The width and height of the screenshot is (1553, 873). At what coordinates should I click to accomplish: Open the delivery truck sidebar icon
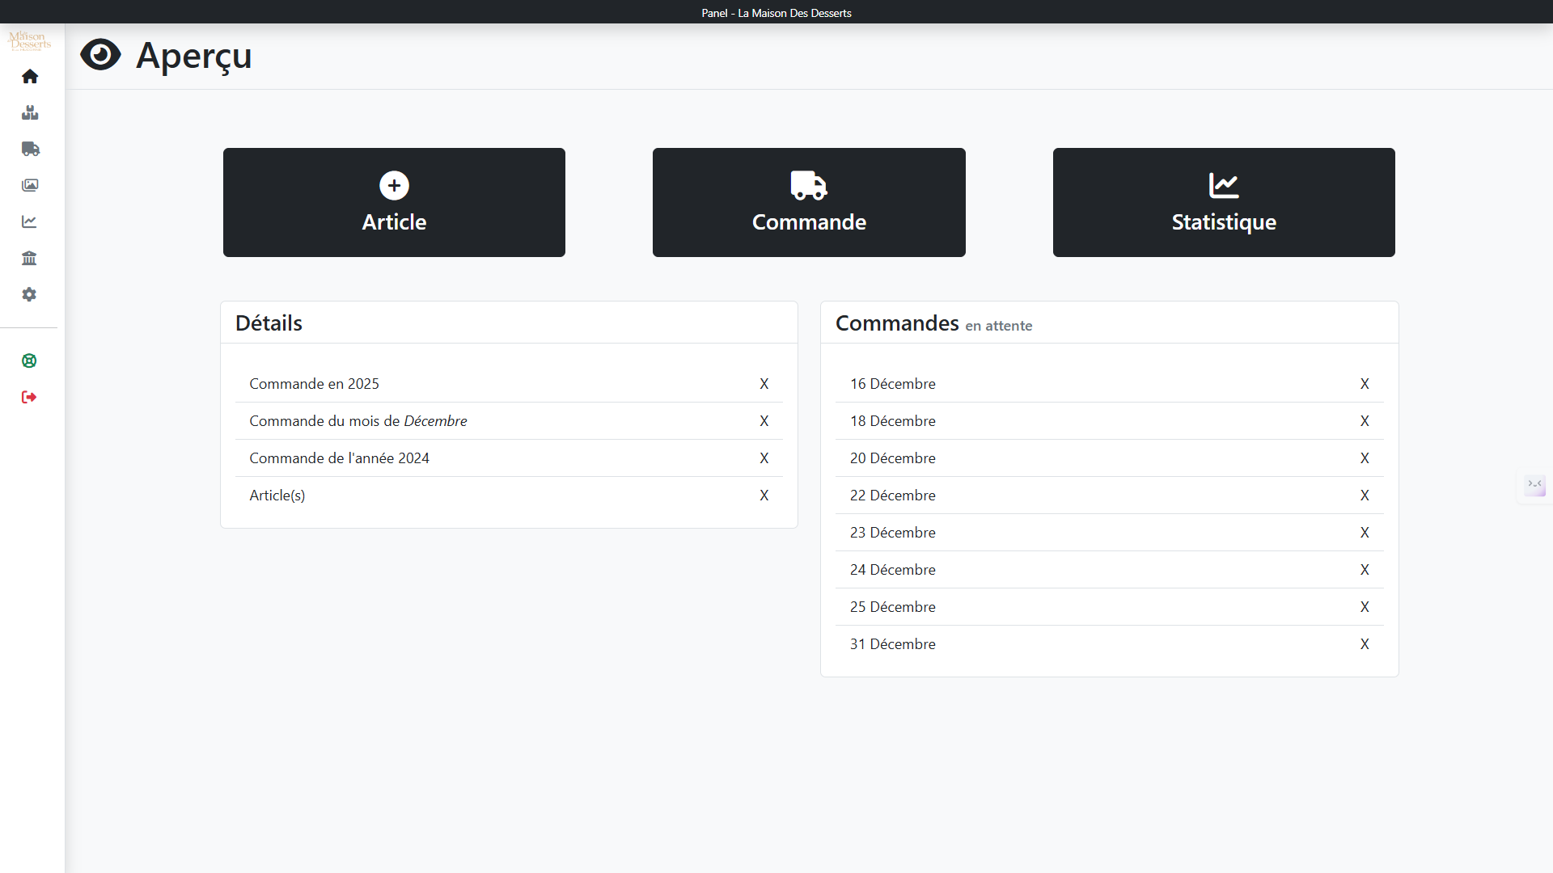[x=30, y=149]
